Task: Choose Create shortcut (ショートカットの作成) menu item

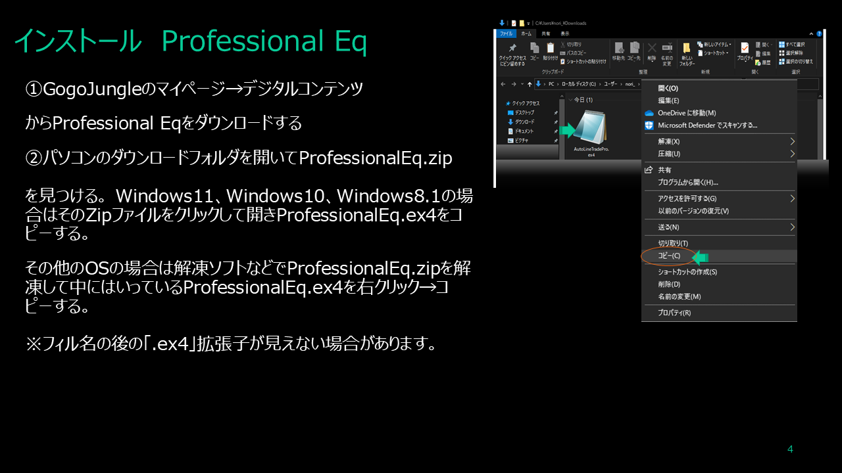Action: (x=719, y=272)
